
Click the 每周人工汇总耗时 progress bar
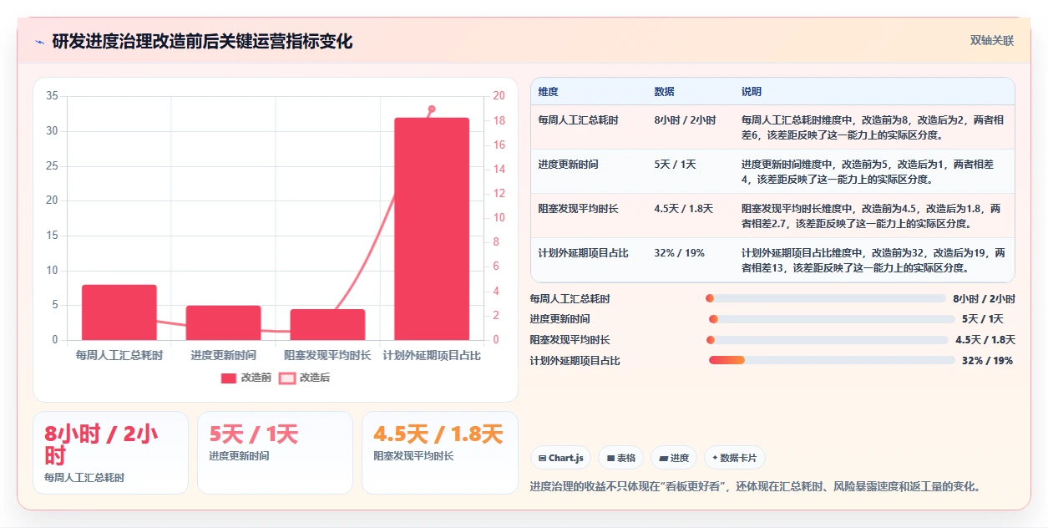click(825, 298)
